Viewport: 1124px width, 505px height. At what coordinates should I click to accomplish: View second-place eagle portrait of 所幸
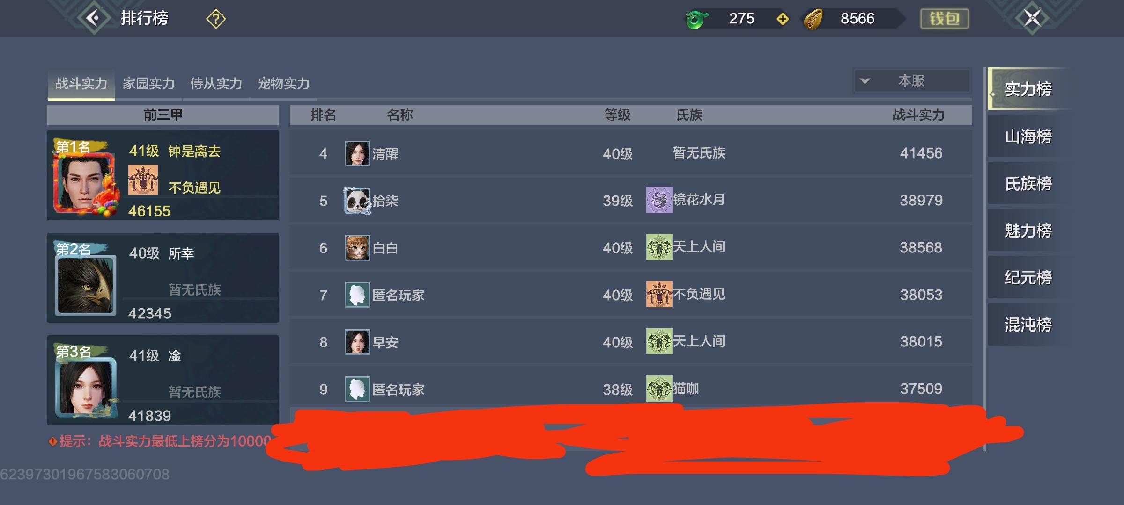pyautogui.click(x=86, y=285)
